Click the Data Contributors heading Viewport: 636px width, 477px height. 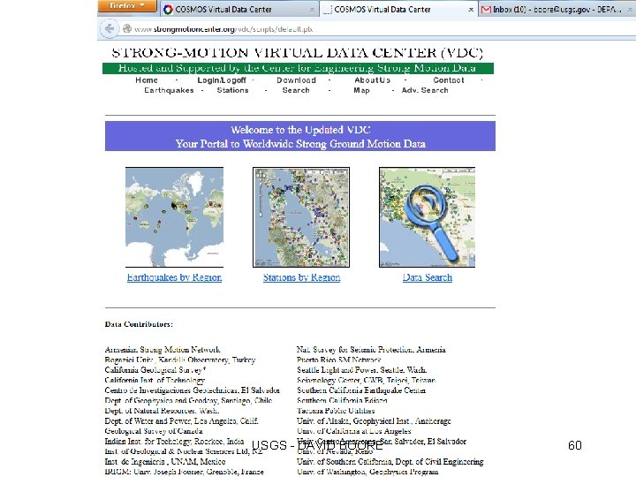coord(139,324)
